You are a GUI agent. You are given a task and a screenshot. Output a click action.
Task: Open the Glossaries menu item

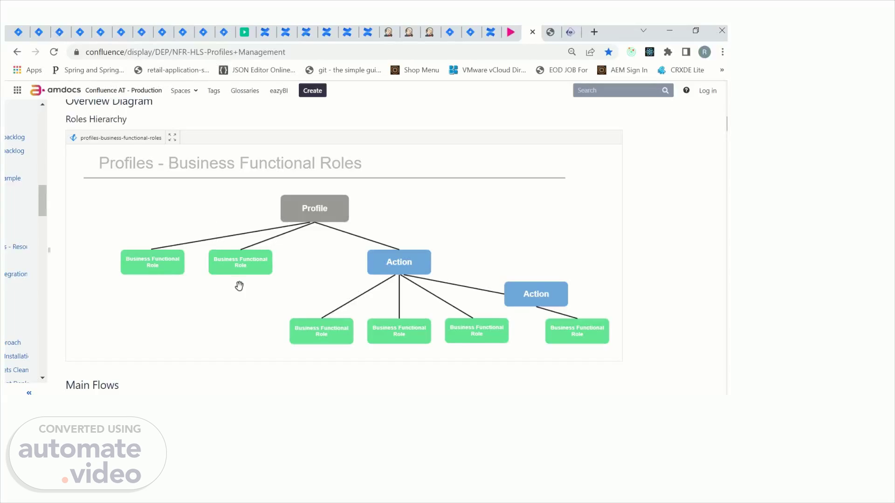245,91
